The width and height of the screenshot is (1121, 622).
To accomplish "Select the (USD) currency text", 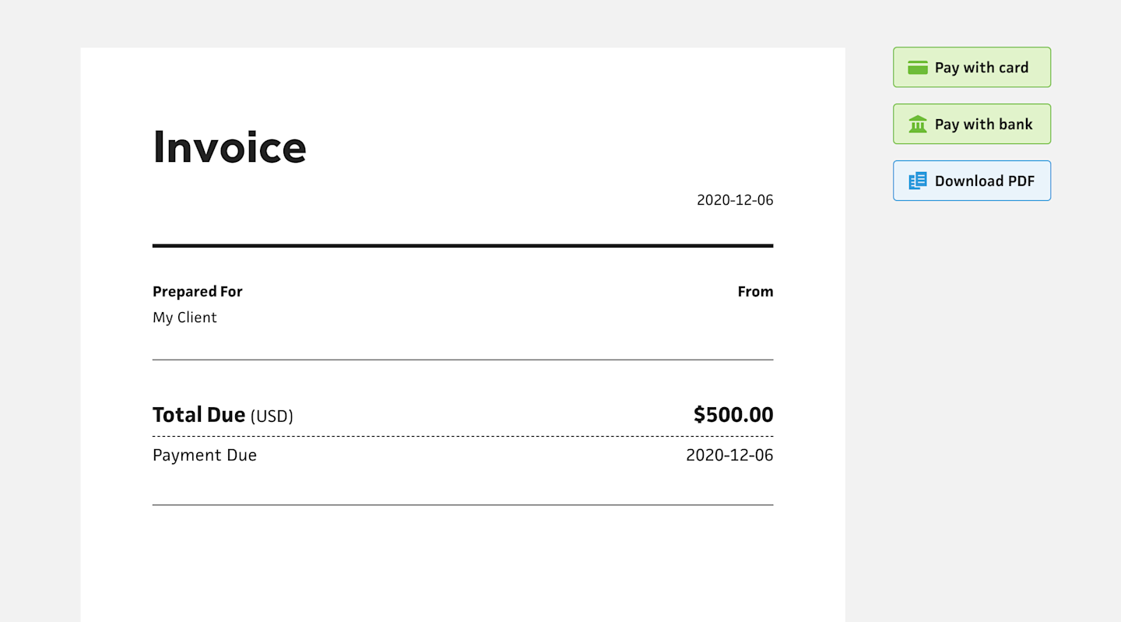I will click(272, 416).
